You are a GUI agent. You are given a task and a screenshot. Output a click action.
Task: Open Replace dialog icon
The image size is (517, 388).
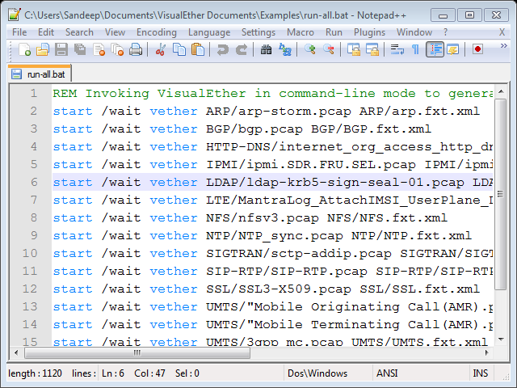(285, 49)
